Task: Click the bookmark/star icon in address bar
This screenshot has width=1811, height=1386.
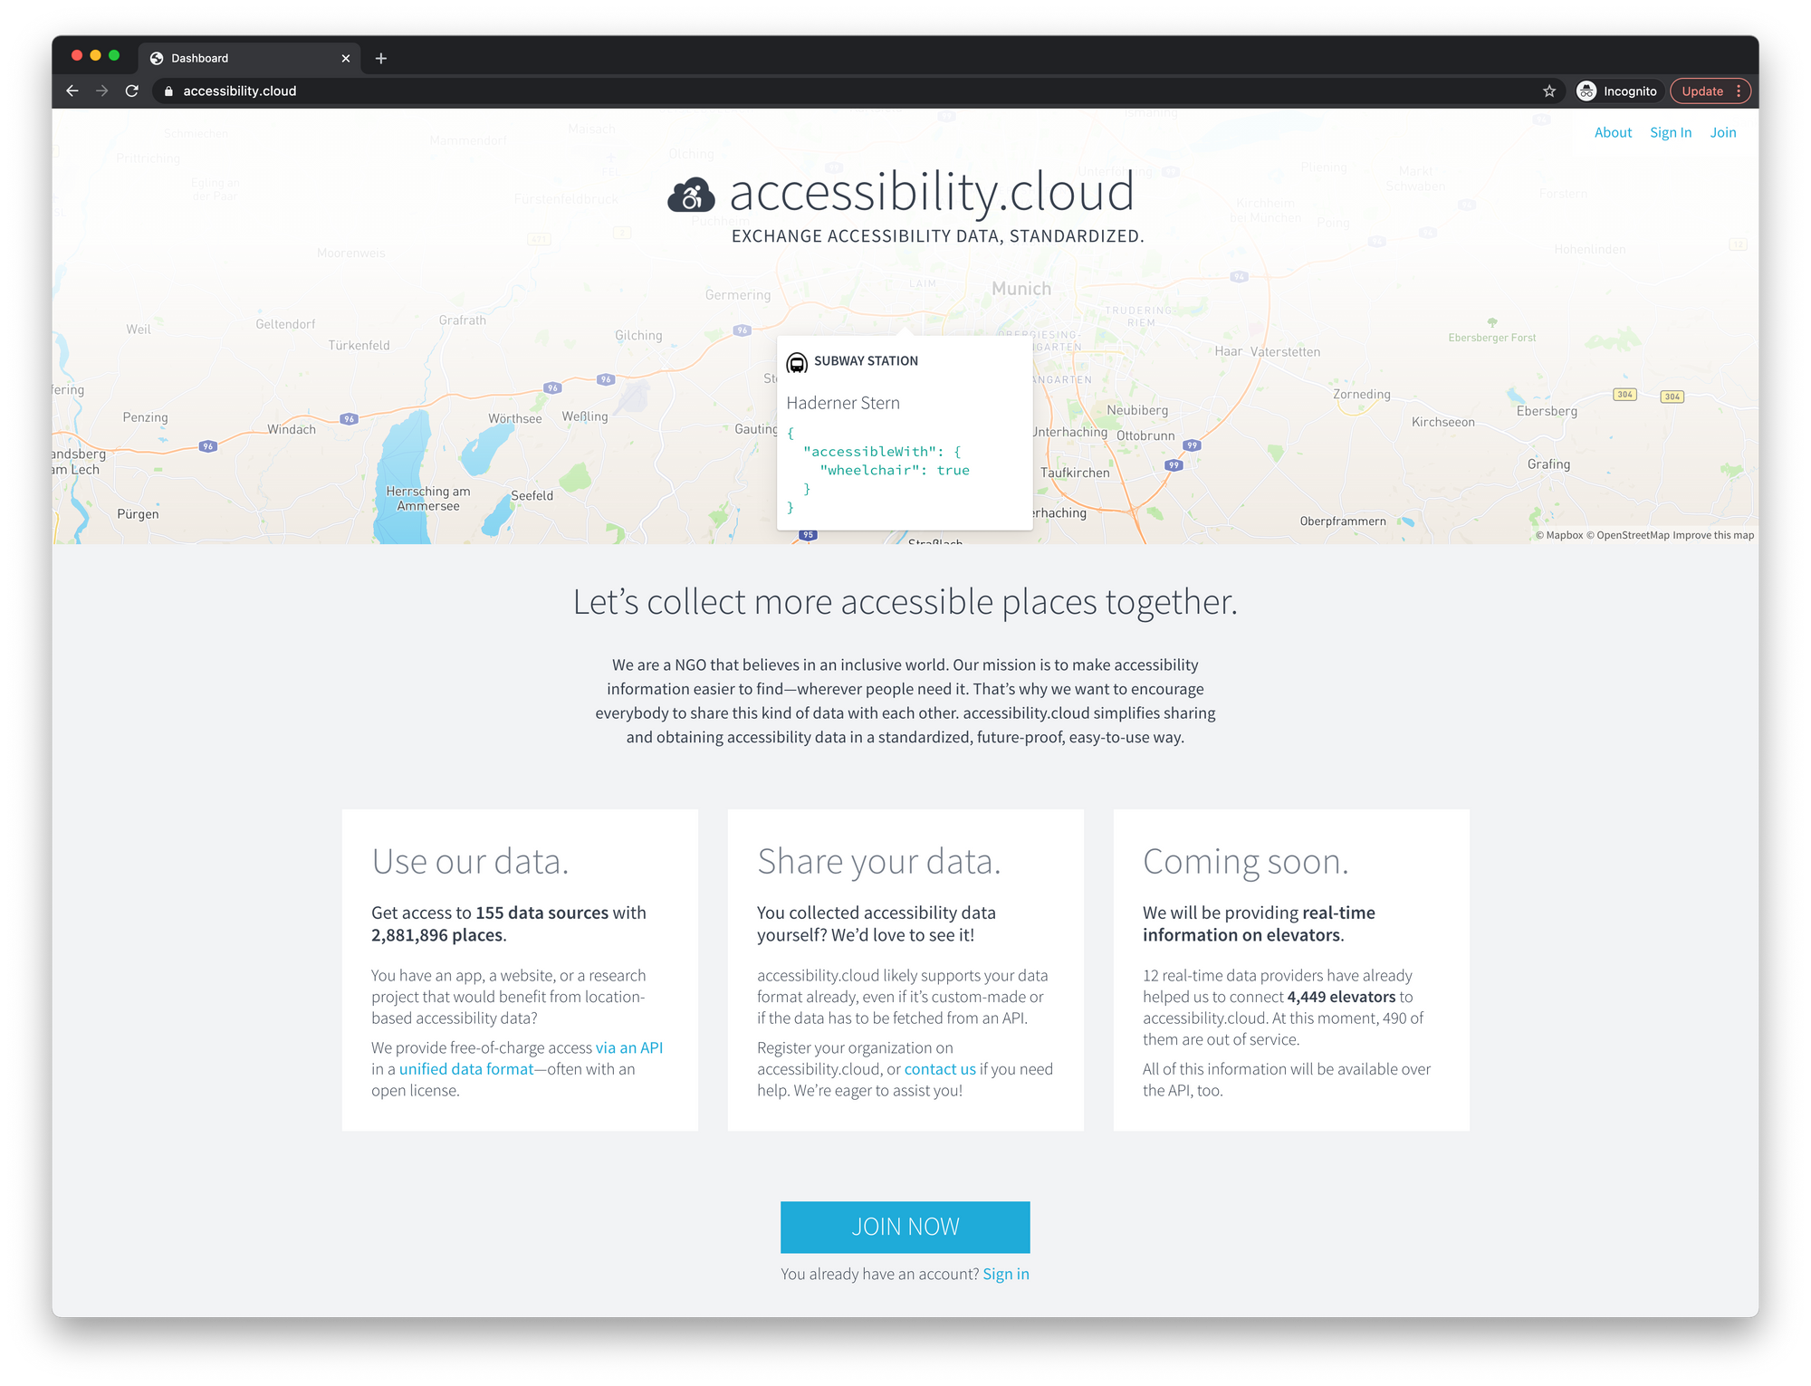Action: coord(1549,91)
